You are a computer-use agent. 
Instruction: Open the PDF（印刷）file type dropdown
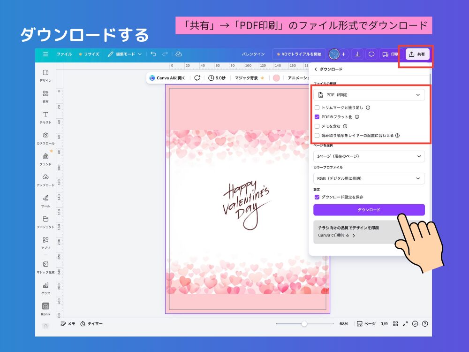(369, 94)
